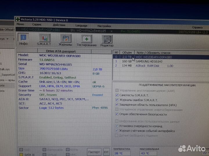Click the Объём column header

click(x=127, y=53)
